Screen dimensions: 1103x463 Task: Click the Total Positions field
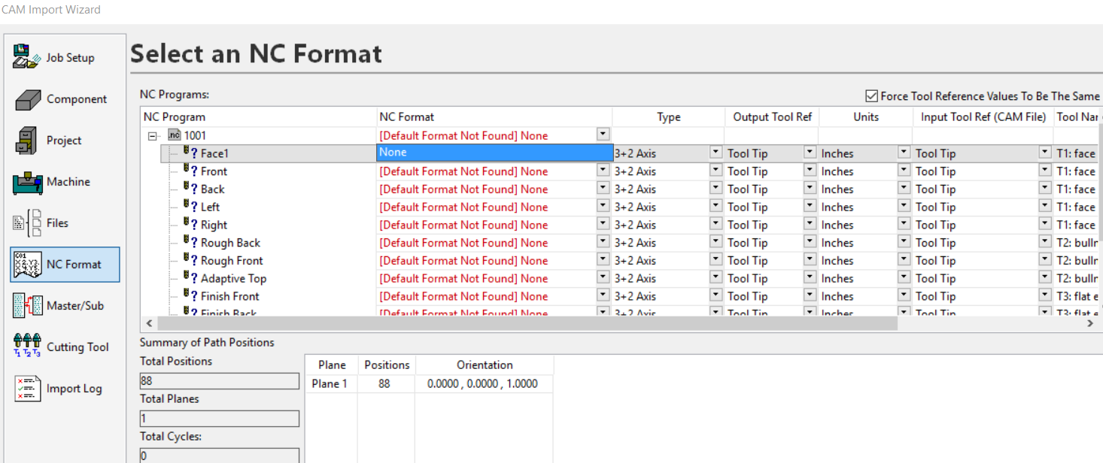[x=219, y=381]
